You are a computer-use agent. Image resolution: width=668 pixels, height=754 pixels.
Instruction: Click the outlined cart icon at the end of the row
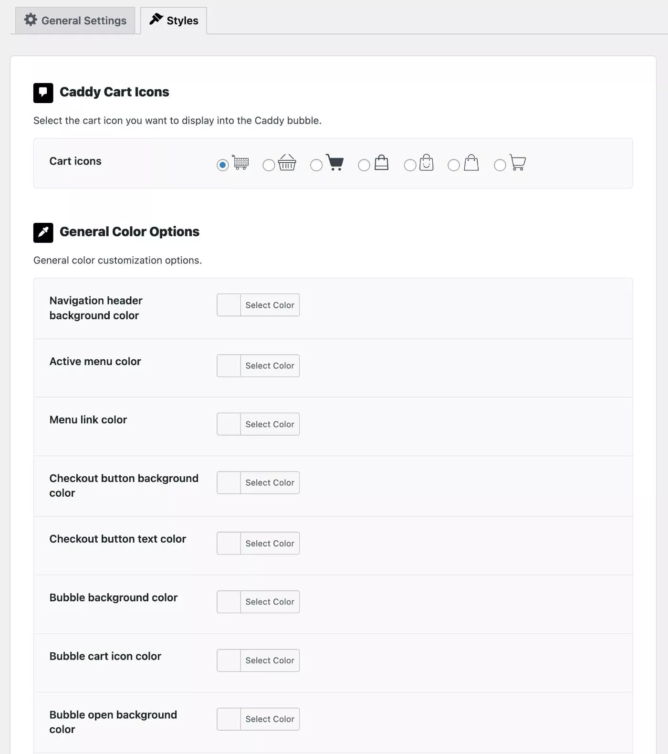click(518, 162)
